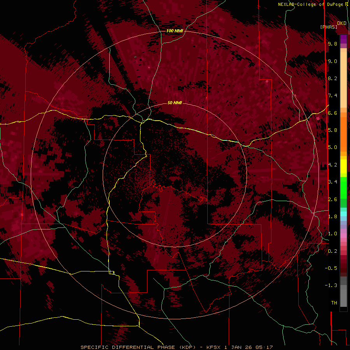350x350 pixels.
Task: Click the 1.8 value on the color scale
Action: pos(332,217)
